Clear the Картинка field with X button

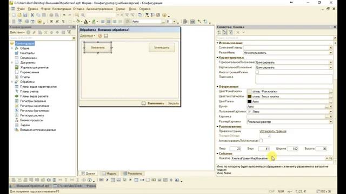coord(330,116)
